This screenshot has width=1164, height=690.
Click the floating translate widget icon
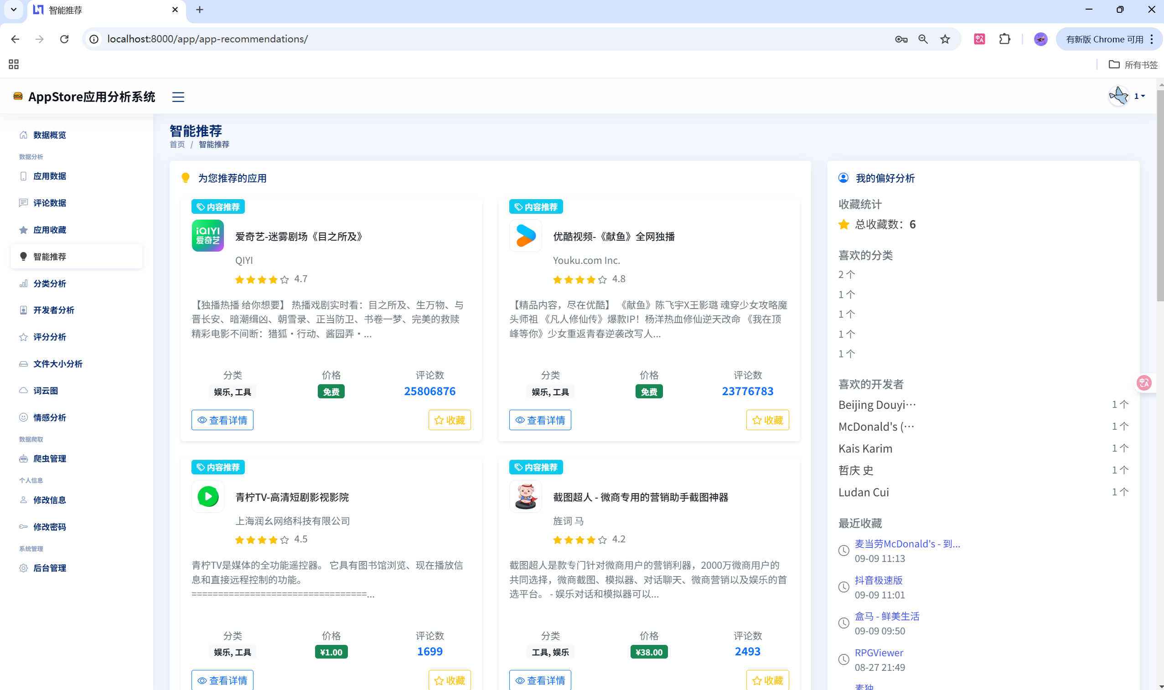[x=1144, y=383]
